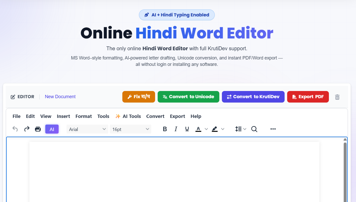Apply the current text color

click(x=198, y=129)
